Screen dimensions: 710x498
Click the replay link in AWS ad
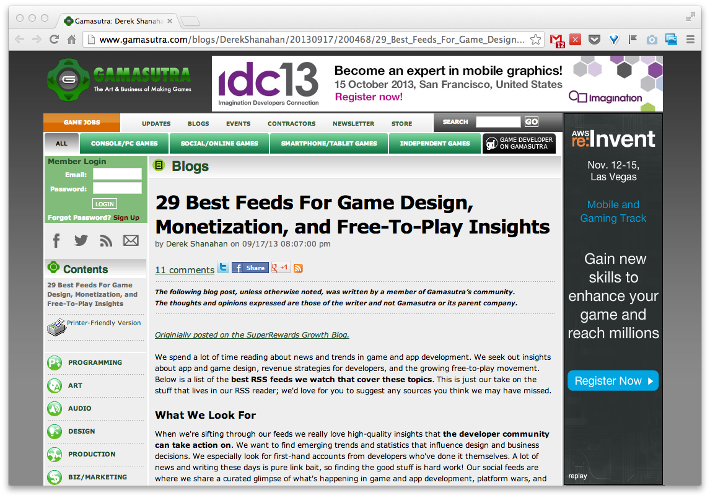(x=577, y=476)
